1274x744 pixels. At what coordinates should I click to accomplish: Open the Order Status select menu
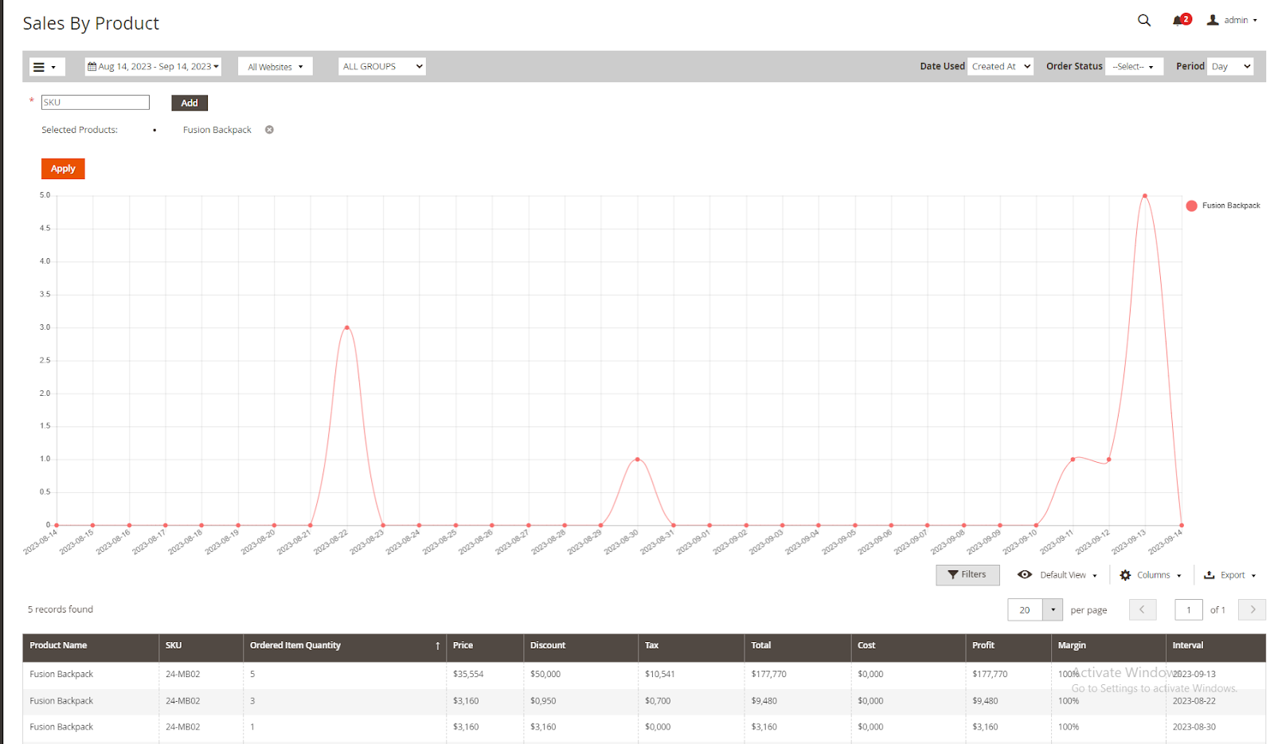pos(1133,67)
